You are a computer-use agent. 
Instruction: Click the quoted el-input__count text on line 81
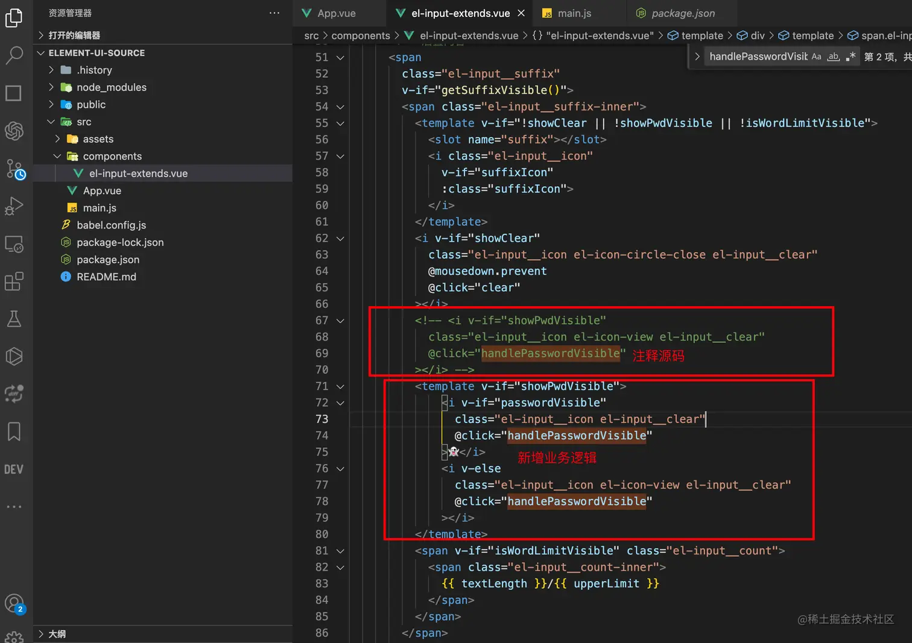pyautogui.click(x=722, y=551)
